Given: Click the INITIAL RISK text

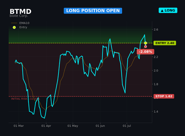Looking at the screenshot, I should coord(26,99).
